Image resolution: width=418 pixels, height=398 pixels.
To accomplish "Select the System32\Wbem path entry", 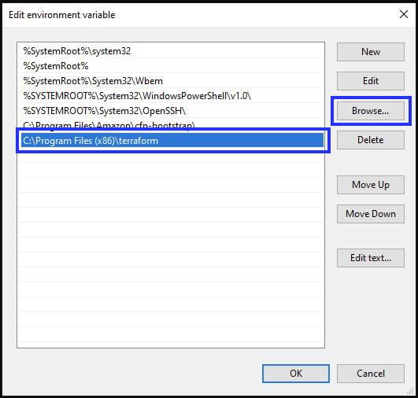I will pos(171,81).
